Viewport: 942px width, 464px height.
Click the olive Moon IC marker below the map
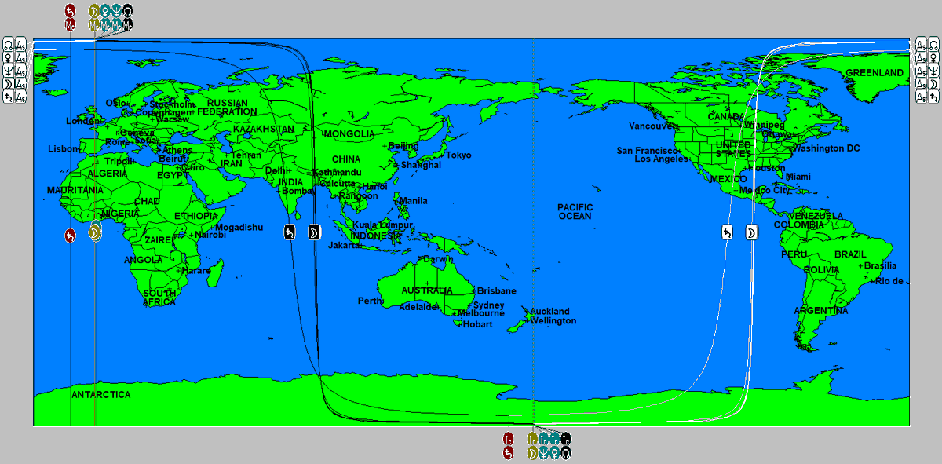pos(532,446)
